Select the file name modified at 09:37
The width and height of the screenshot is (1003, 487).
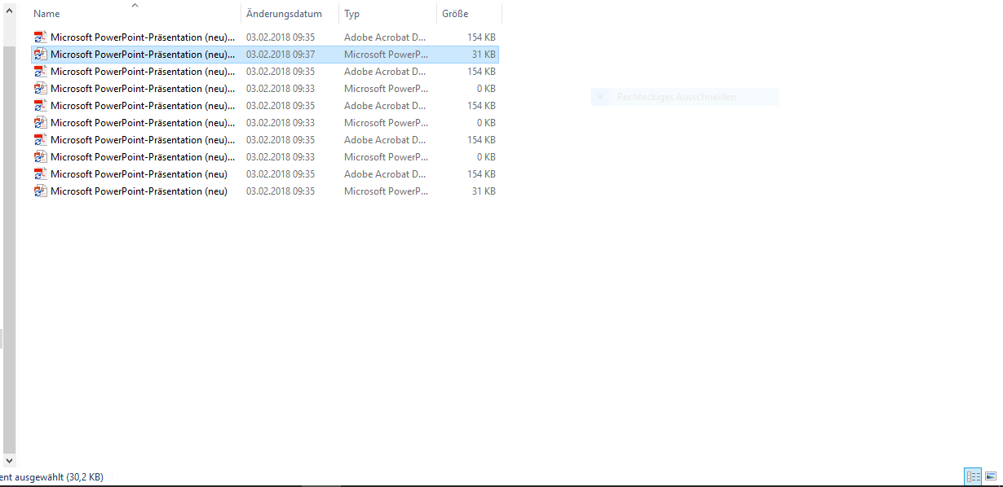click(x=142, y=55)
